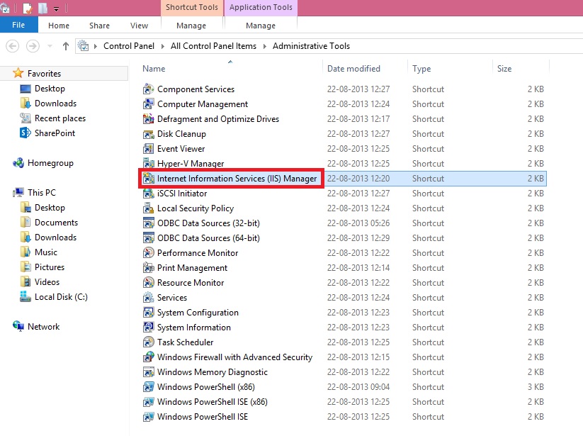Navigate up using the up arrow button
The width and height of the screenshot is (583, 436).
click(65, 45)
